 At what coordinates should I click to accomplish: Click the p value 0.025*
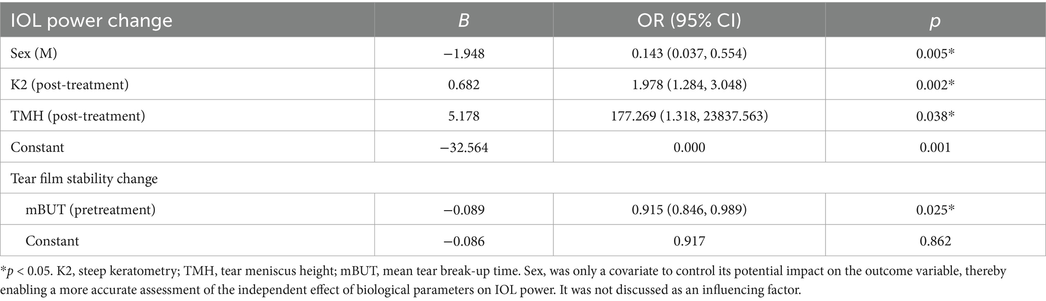click(935, 210)
